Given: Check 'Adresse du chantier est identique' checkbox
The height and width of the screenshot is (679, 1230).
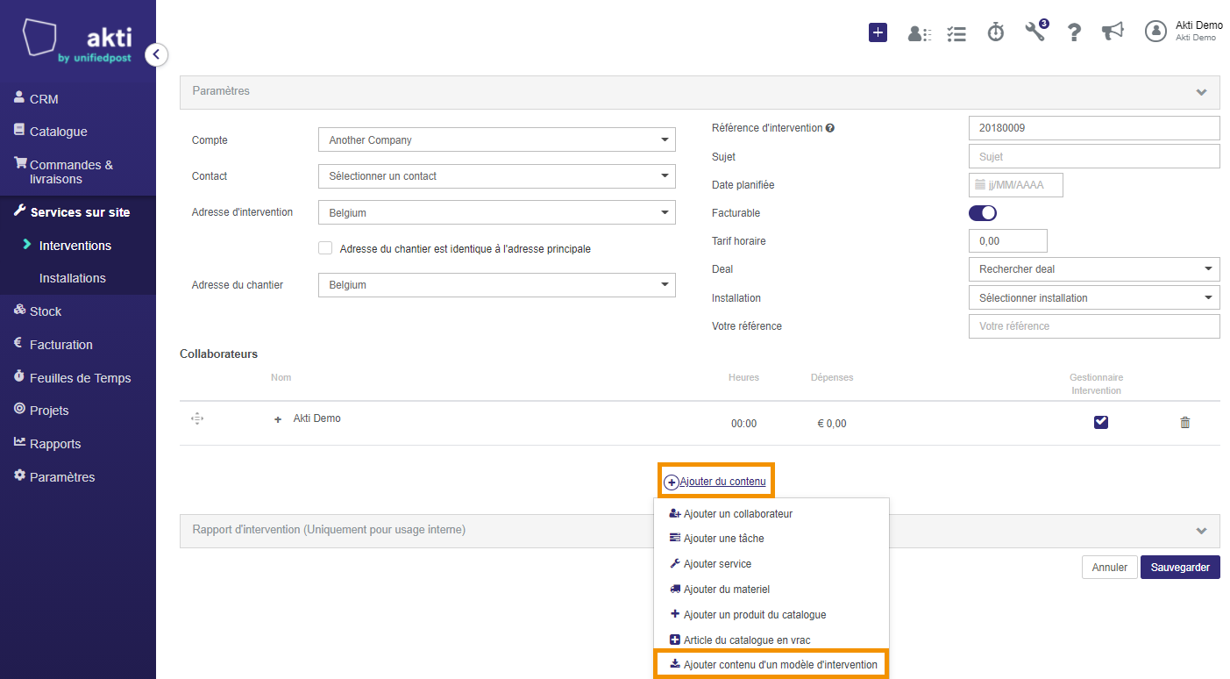Looking at the screenshot, I should (x=325, y=248).
